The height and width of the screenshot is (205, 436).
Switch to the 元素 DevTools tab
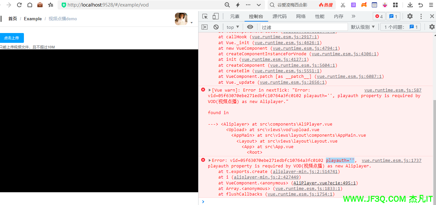pyautogui.click(x=235, y=16)
